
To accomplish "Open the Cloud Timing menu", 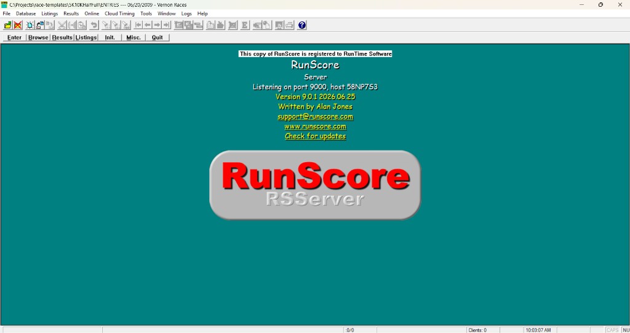I will click(120, 14).
